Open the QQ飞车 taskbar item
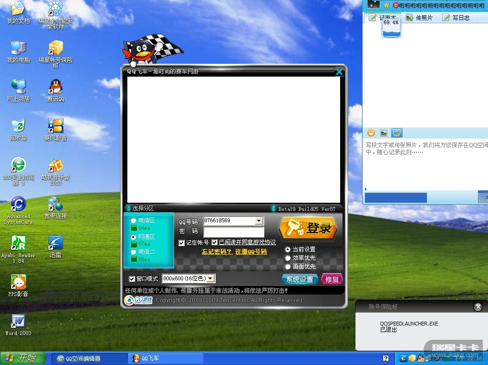The height and width of the screenshot is (365, 488). point(166,358)
